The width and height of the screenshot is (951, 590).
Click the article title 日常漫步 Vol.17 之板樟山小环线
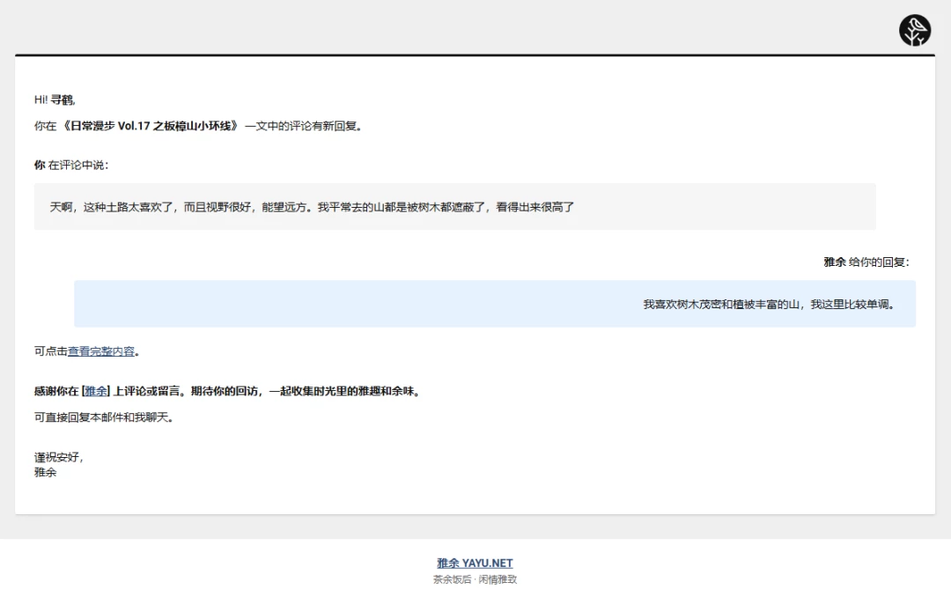click(150, 126)
